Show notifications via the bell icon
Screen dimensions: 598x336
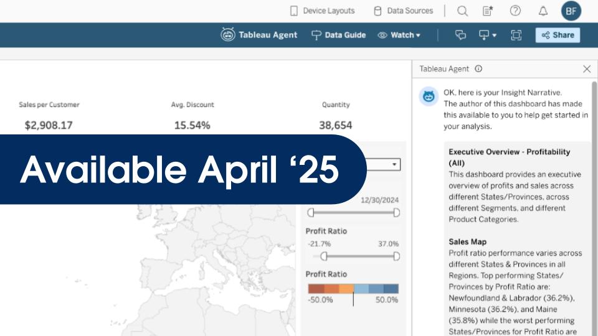[543, 11]
